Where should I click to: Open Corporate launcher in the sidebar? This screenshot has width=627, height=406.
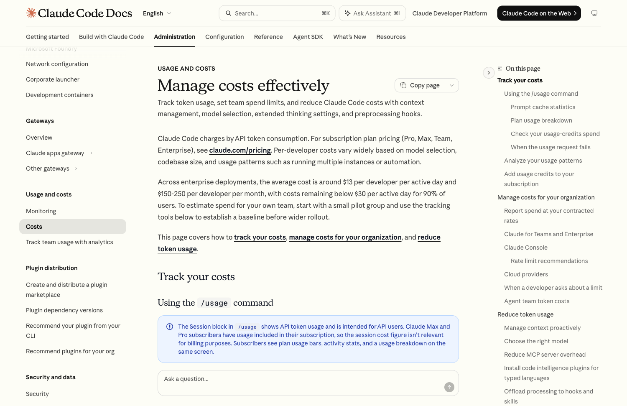click(x=53, y=79)
